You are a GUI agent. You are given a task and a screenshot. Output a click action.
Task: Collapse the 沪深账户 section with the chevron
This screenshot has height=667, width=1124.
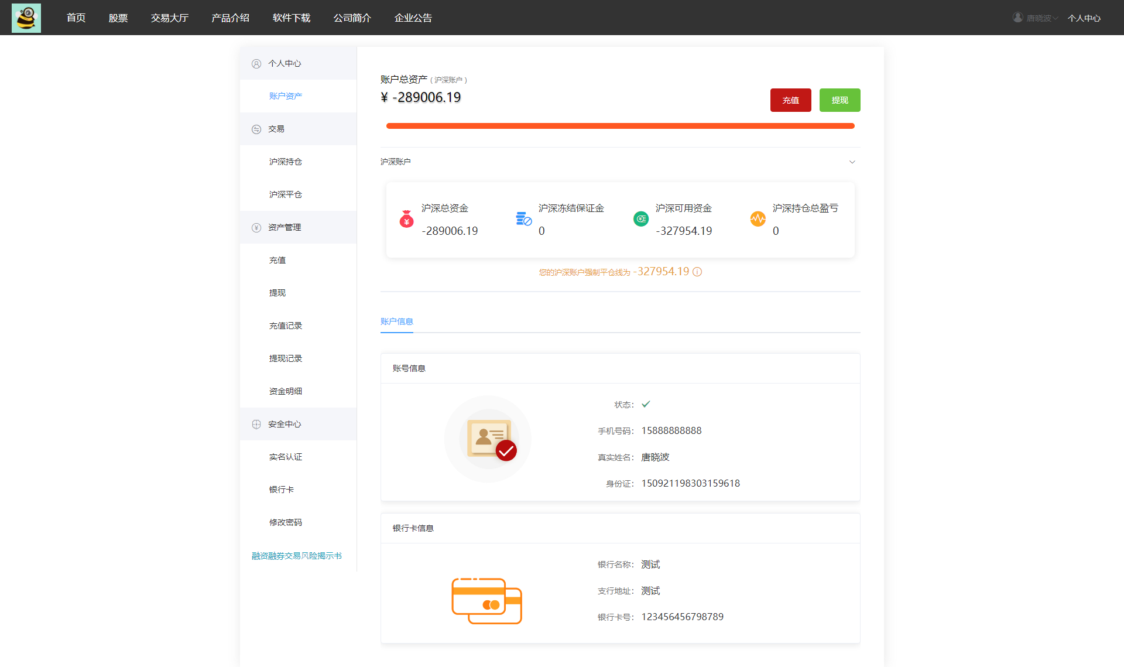coord(852,162)
